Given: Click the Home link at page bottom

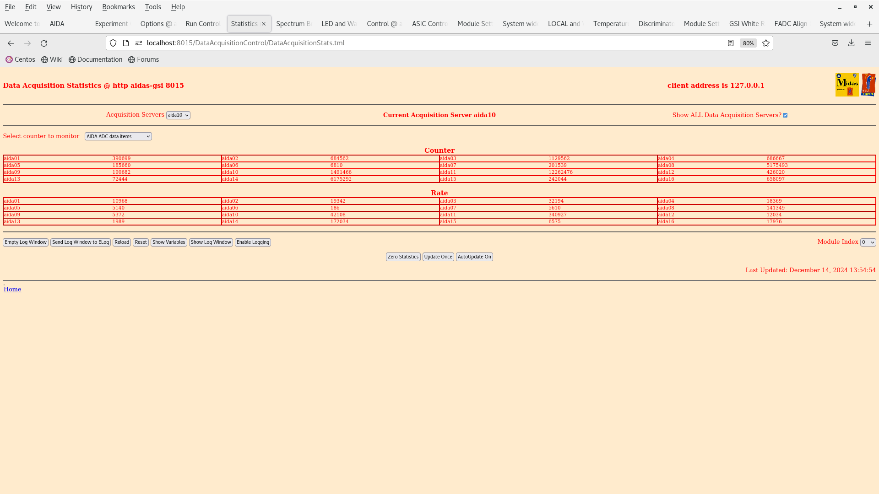Looking at the screenshot, I should pyautogui.click(x=12, y=288).
